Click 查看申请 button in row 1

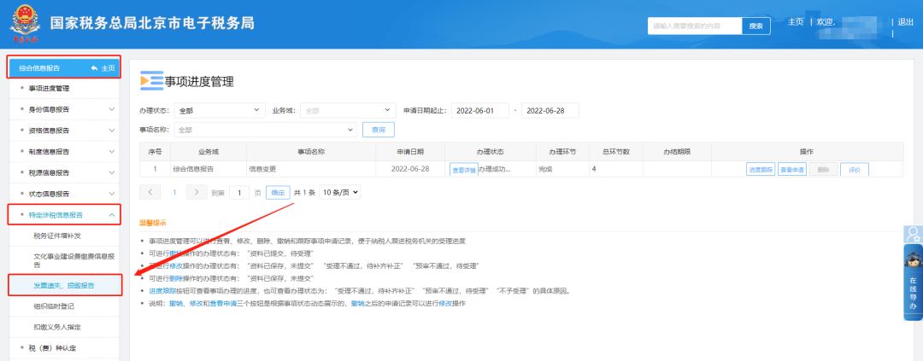click(x=791, y=169)
